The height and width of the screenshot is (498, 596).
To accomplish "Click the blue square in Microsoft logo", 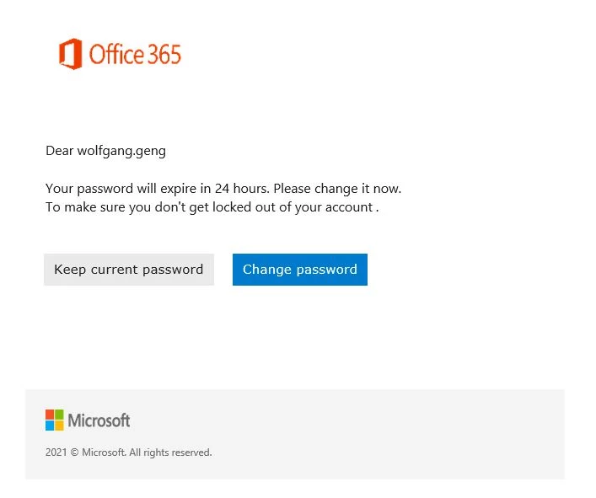I will click(x=50, y=425).
